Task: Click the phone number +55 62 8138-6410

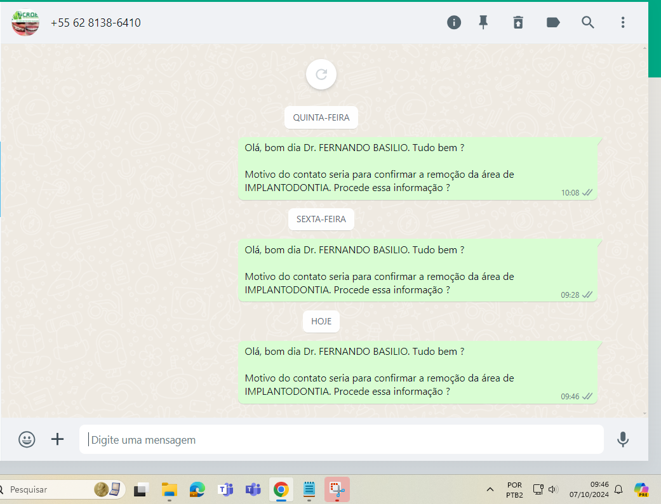Action: 96,23
